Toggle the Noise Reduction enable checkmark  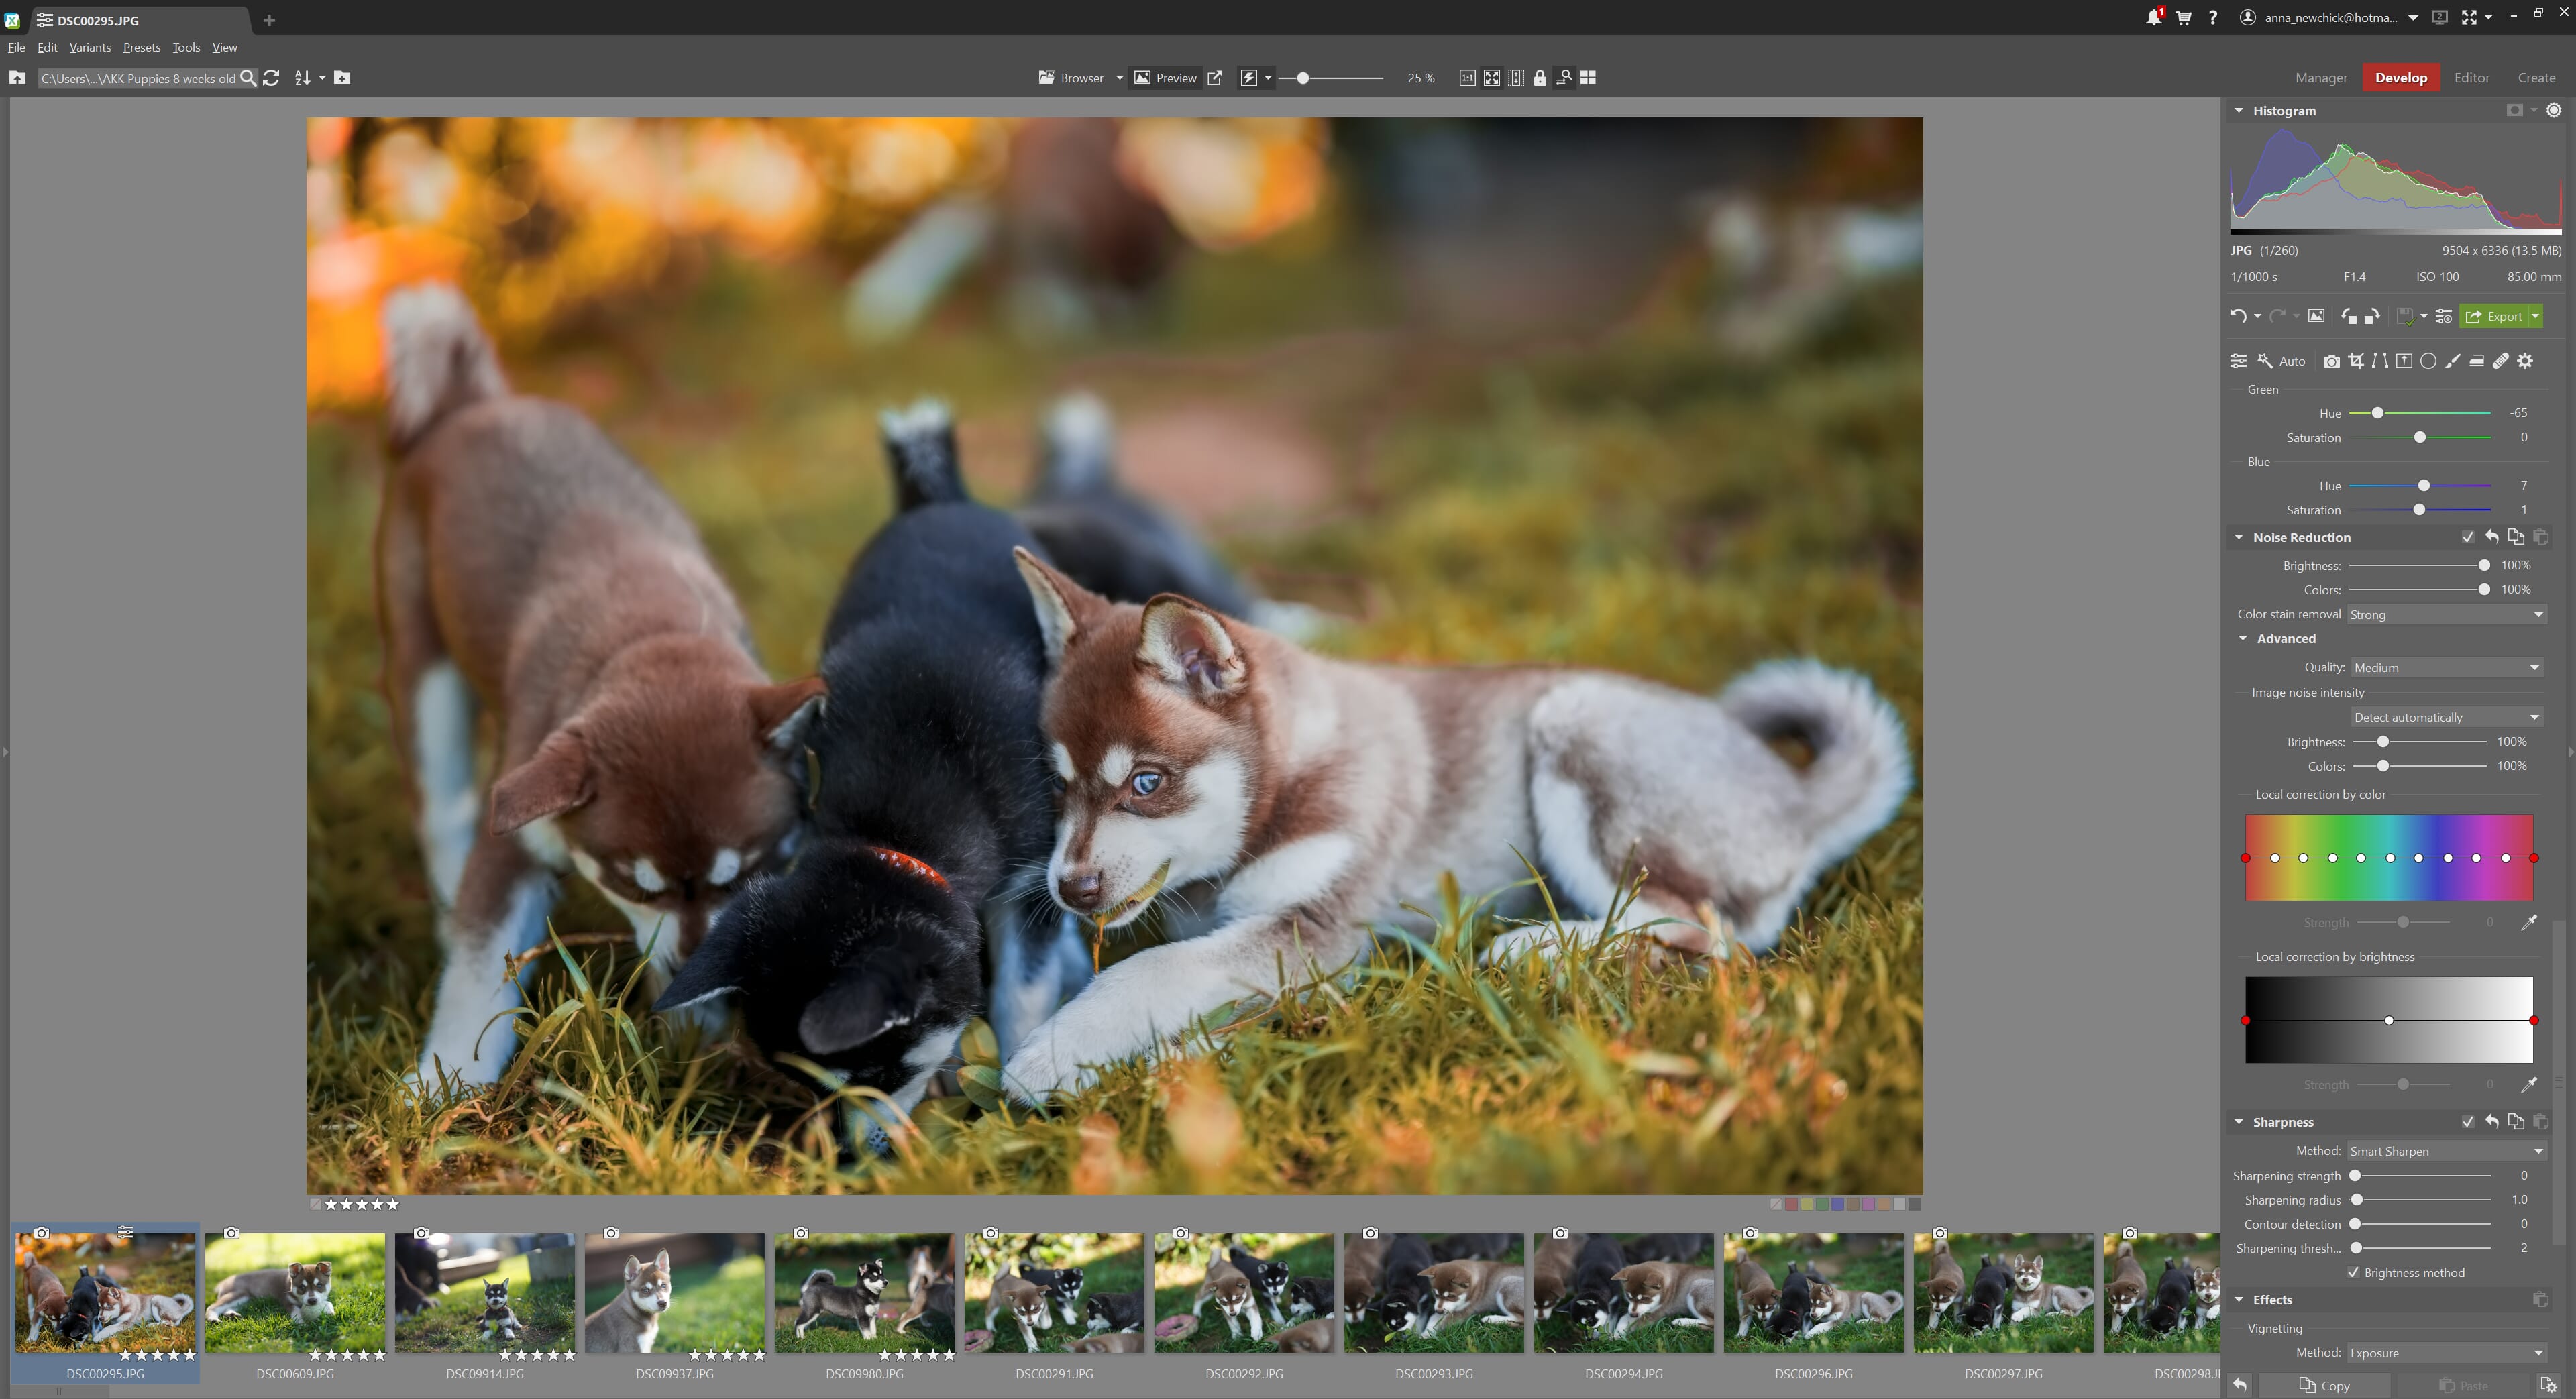click(2467, 538)
